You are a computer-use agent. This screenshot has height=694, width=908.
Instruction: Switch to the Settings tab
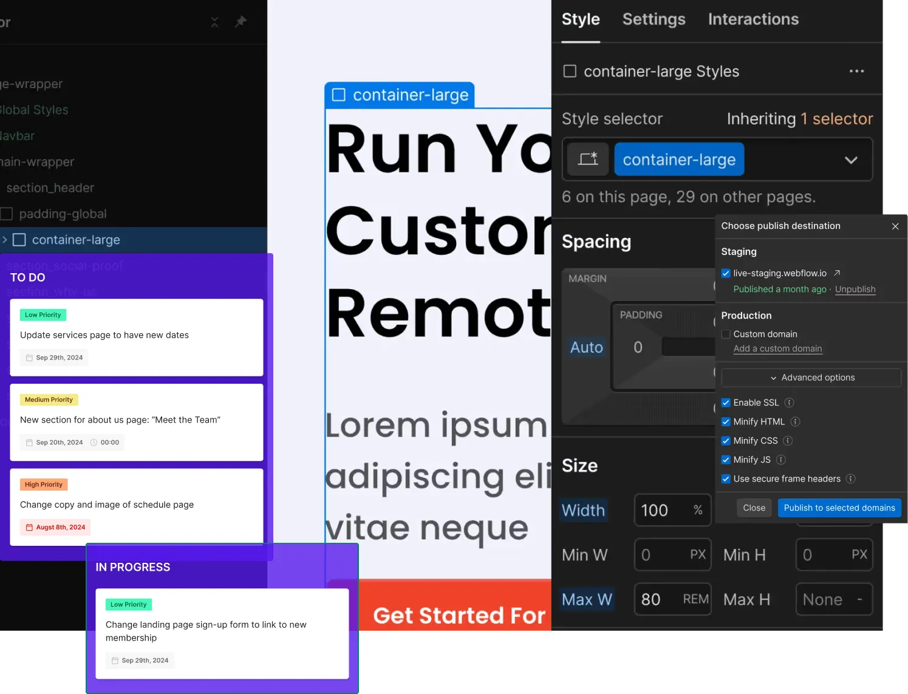pos(654,19)
